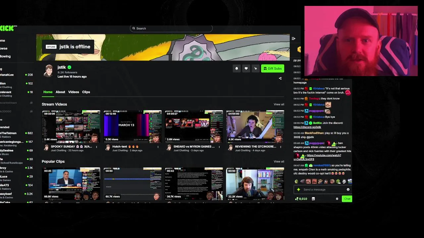Click the Search input field
The width and height of the screenshot is (424, 238).
171,28
